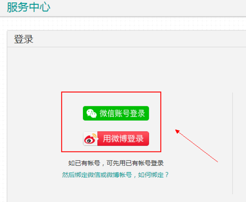The width and height of the screenshot is (246, 202).
Task: Click the red arrow annotation head
Action: point(177,131)
